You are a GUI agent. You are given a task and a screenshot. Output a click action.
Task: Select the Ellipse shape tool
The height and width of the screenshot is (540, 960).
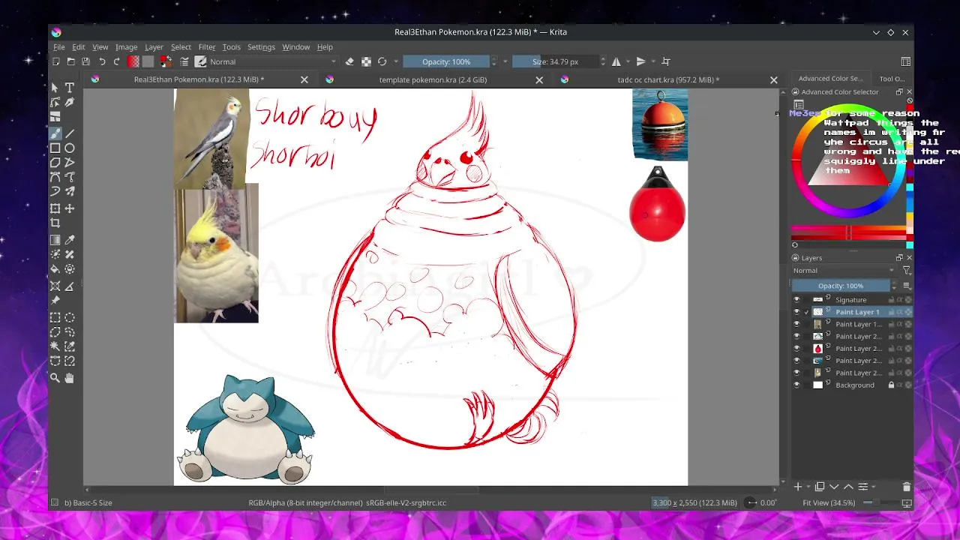pyautogui.click(x=70, y=148)
